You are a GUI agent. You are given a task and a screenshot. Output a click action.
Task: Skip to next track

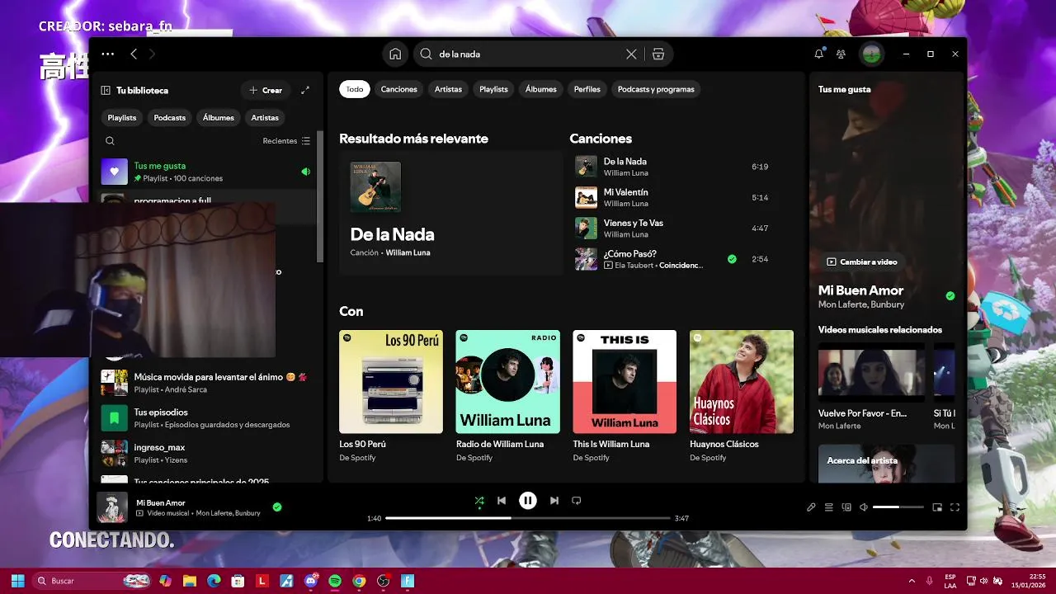[x=554, y=500]
